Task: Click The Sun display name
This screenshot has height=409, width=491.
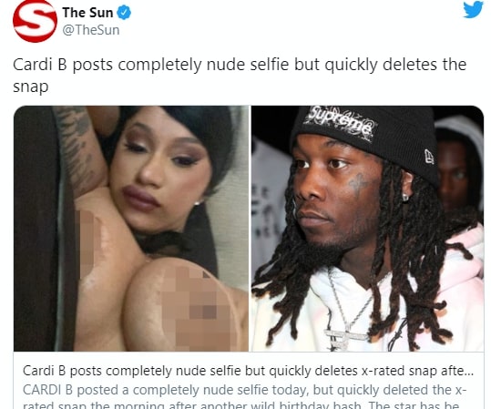Action: tap(87, 13)
